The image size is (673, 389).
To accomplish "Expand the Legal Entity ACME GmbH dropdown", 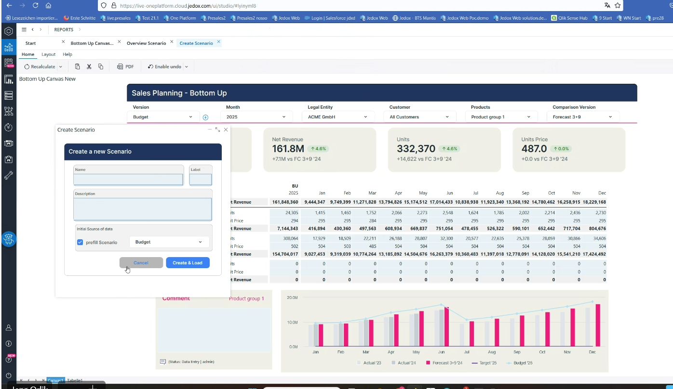I will (337, 117).
